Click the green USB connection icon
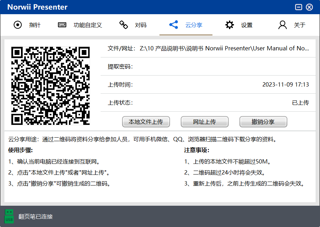The height and width of the screenshot is (227, 320). 9,216
